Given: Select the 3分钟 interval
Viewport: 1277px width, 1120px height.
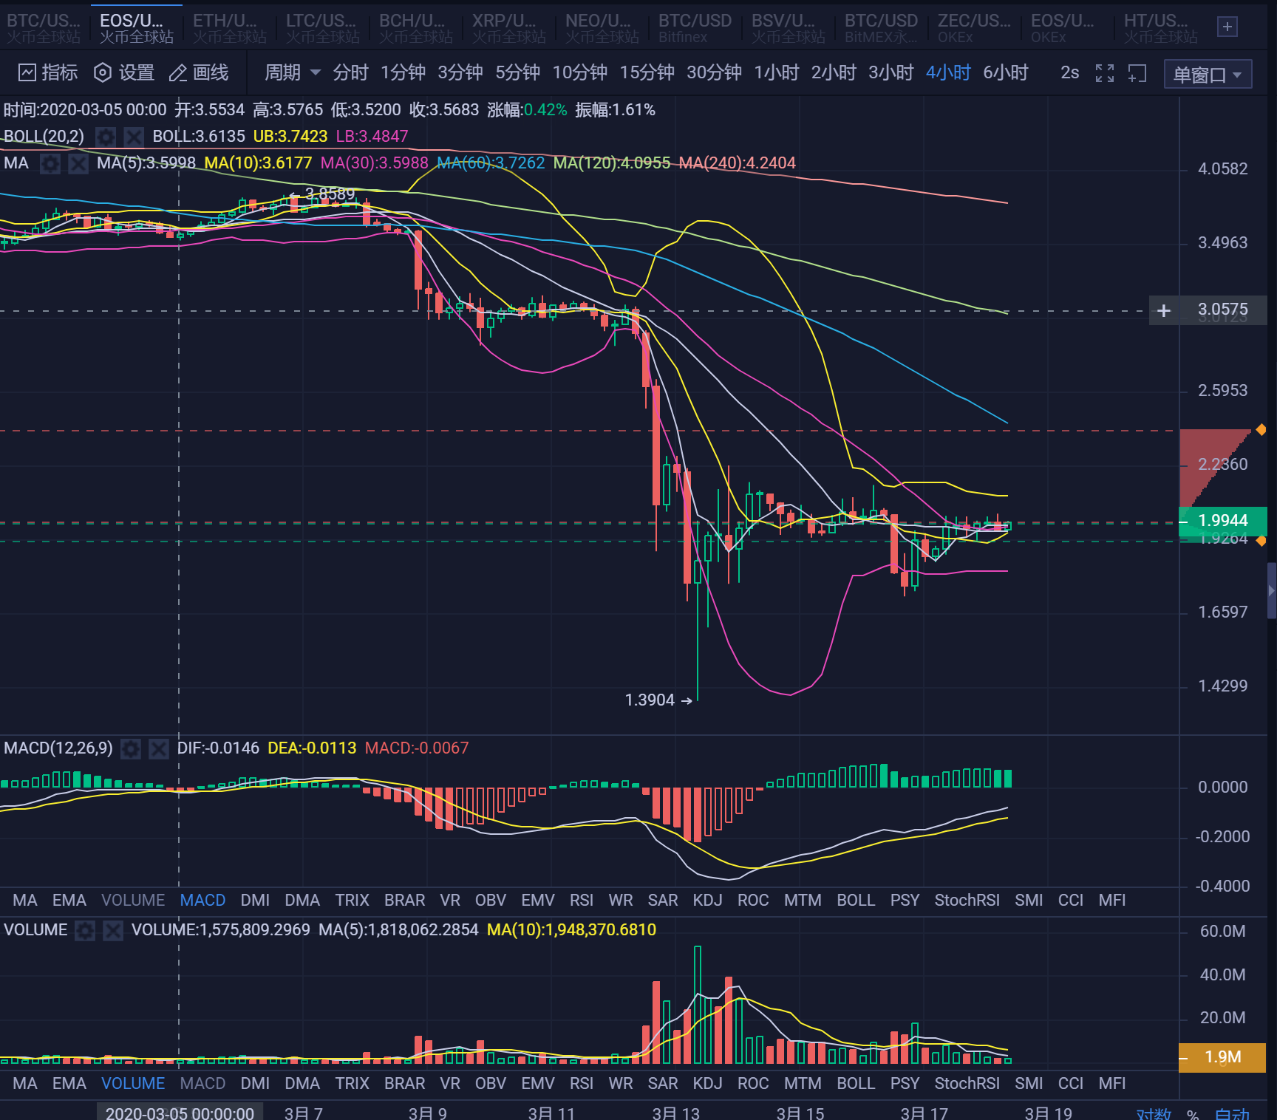Looking at the screenshot, I should pyautogui.click(x=460, y=72).
